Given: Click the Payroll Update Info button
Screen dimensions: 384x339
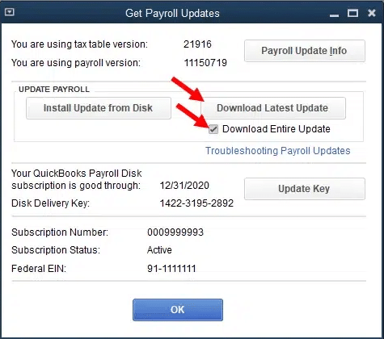Looking at the screenshot, I should click(x=305, y=51).
